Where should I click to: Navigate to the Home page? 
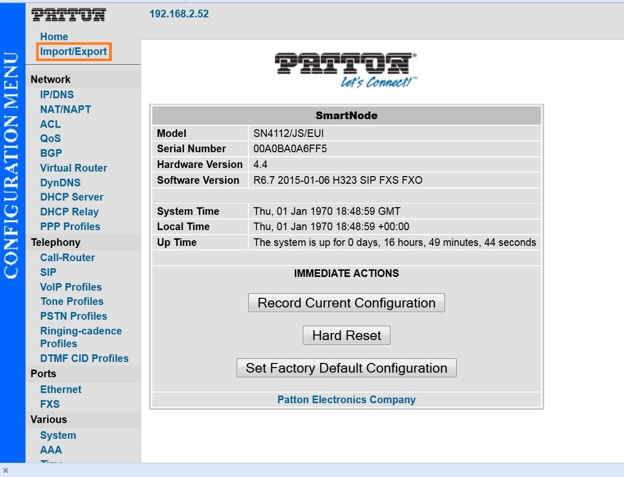(x=54, y=37)
